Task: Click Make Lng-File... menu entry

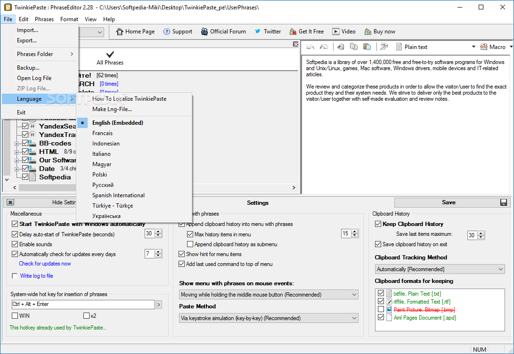Action: (x=134, y=109)
